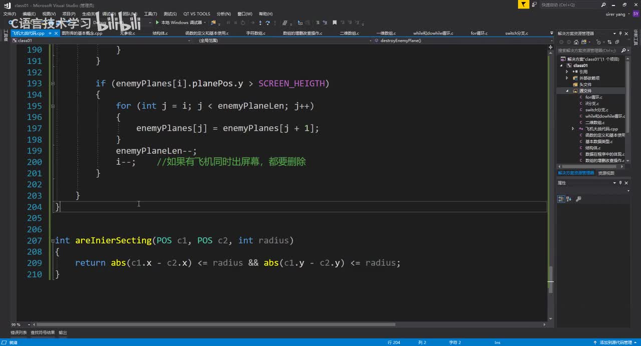The width and height of the screenshot is (641, 346).
Task: Close the 飞机大战代码.cpp tab
Action: pyautogui.click(x=55, y=33)
